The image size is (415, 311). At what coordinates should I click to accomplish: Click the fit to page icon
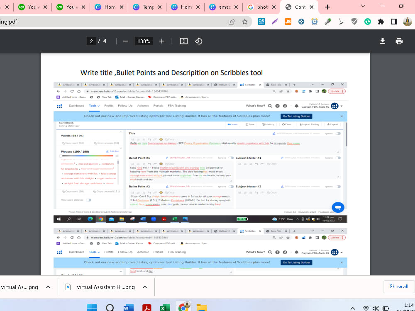pos(184,41)
